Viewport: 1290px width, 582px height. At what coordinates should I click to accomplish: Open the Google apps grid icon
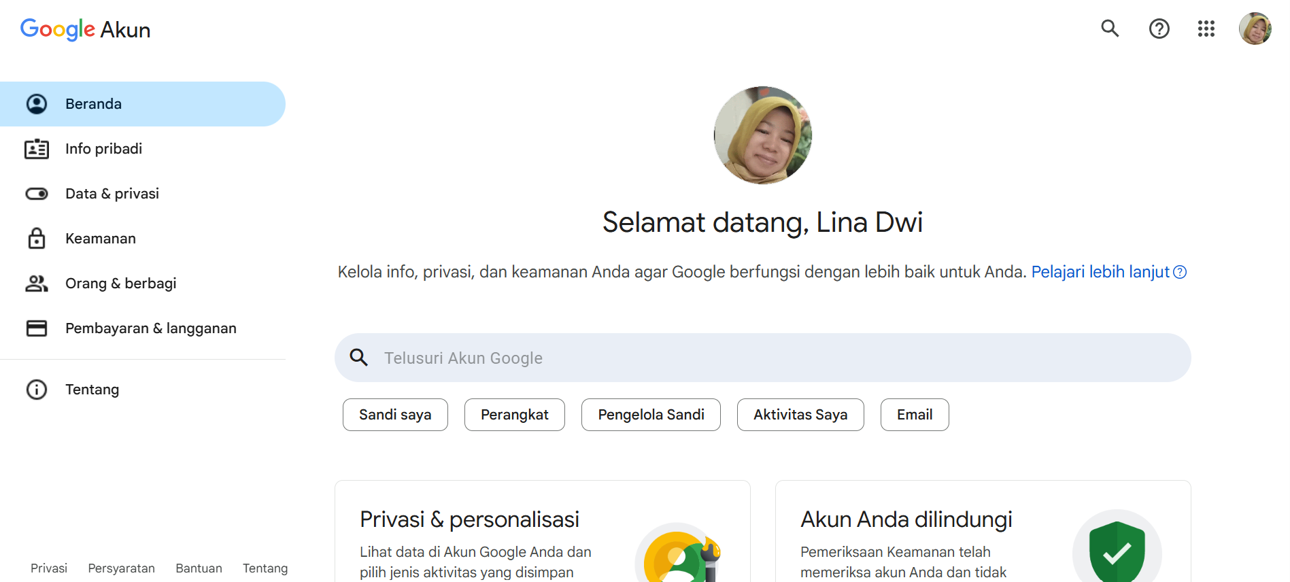click(1206, 29)
